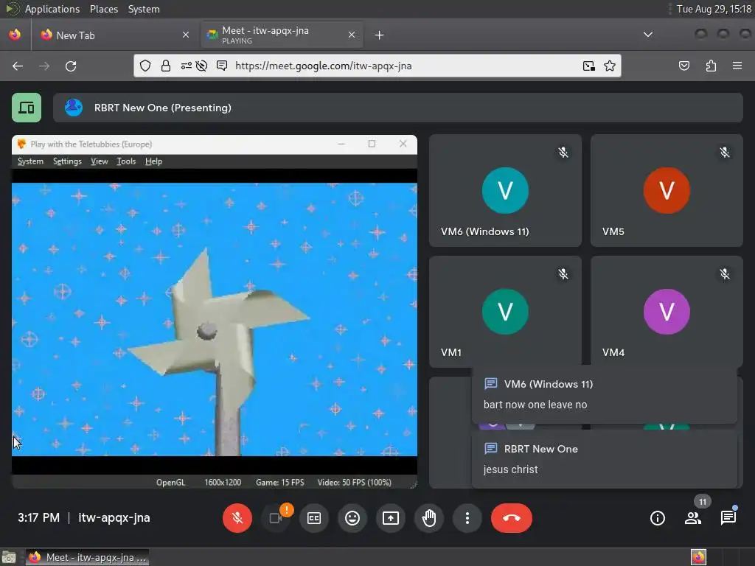Click Firefox tray icon in bottom panel

[698, 557]
